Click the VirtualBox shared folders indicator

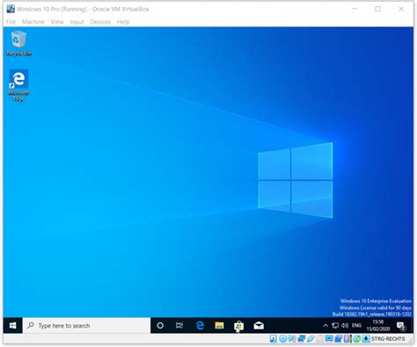pyautogui.click(x=319, y=339)
